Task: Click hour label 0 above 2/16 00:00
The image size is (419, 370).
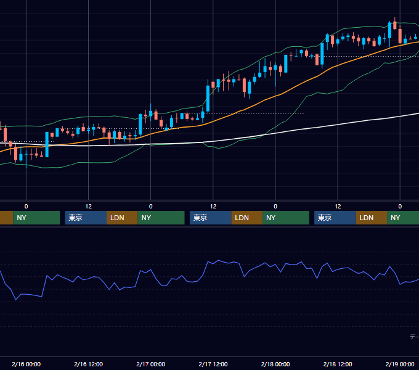Action: coord(26,207)
